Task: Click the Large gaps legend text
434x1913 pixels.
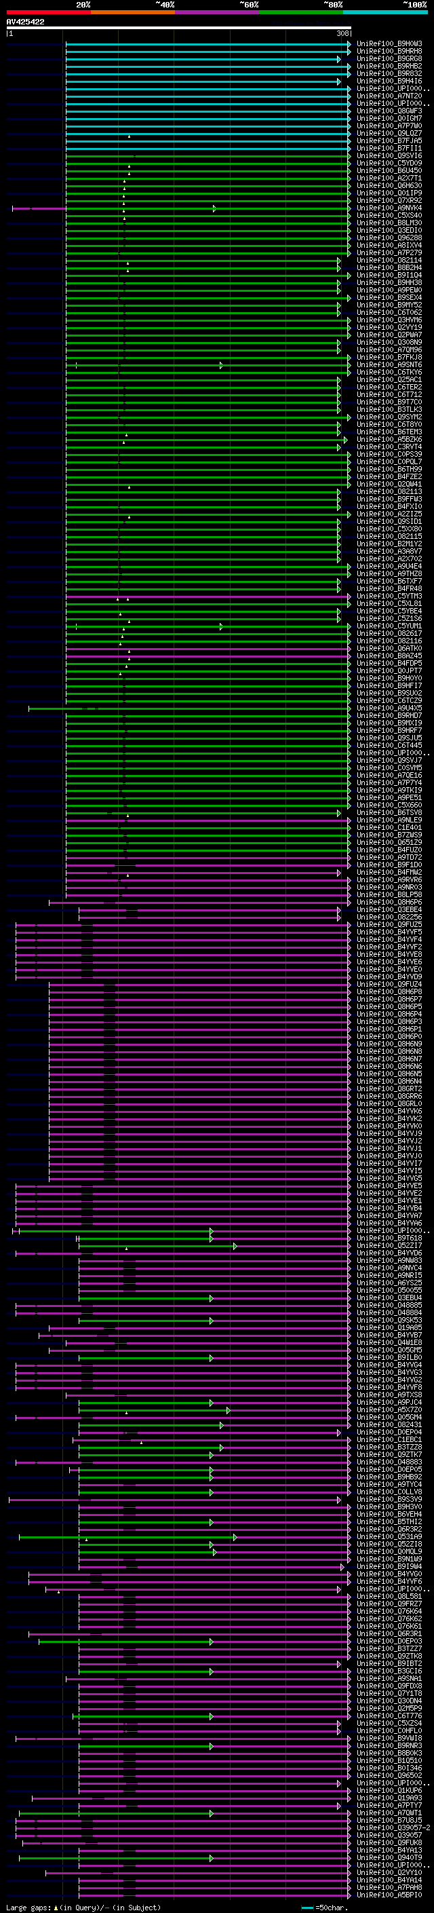Action: 83,1907
